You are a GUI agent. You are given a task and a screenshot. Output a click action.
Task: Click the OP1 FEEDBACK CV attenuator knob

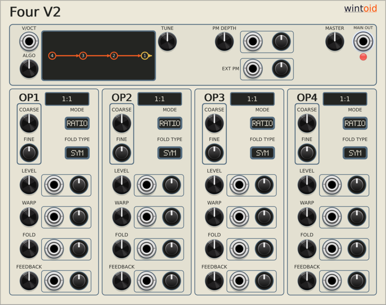pyautogui.click(x=79, y=281)
